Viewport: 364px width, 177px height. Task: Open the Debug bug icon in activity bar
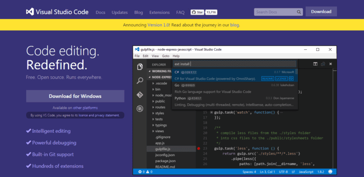140,109
